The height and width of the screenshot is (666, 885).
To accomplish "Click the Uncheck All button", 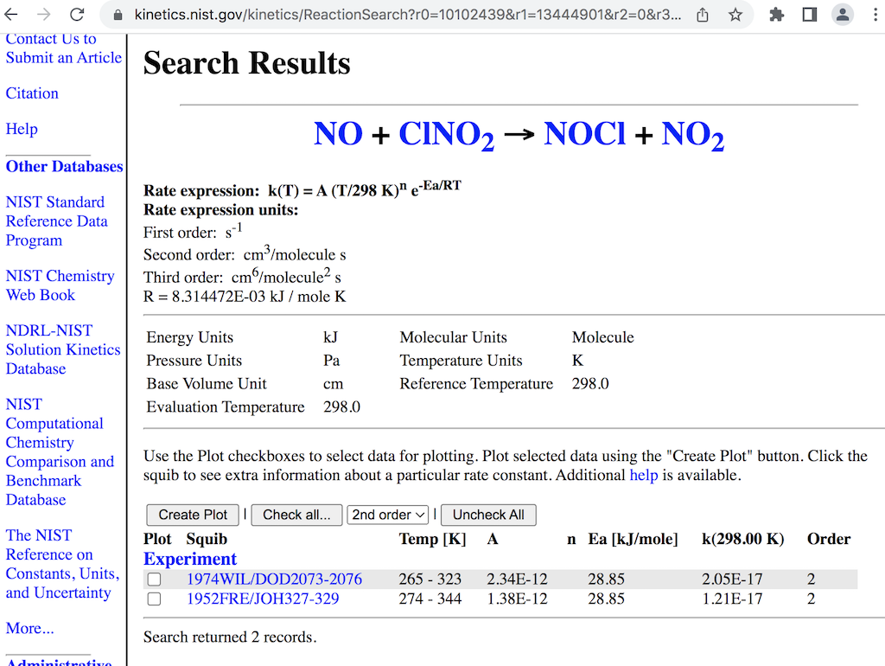I will 488,515.
